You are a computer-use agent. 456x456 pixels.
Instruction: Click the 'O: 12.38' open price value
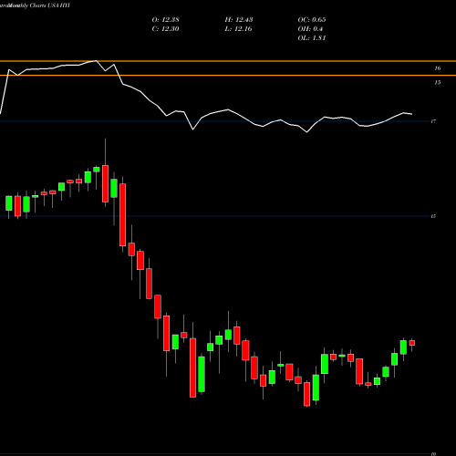pyautogui.click(x=165, y=20)
